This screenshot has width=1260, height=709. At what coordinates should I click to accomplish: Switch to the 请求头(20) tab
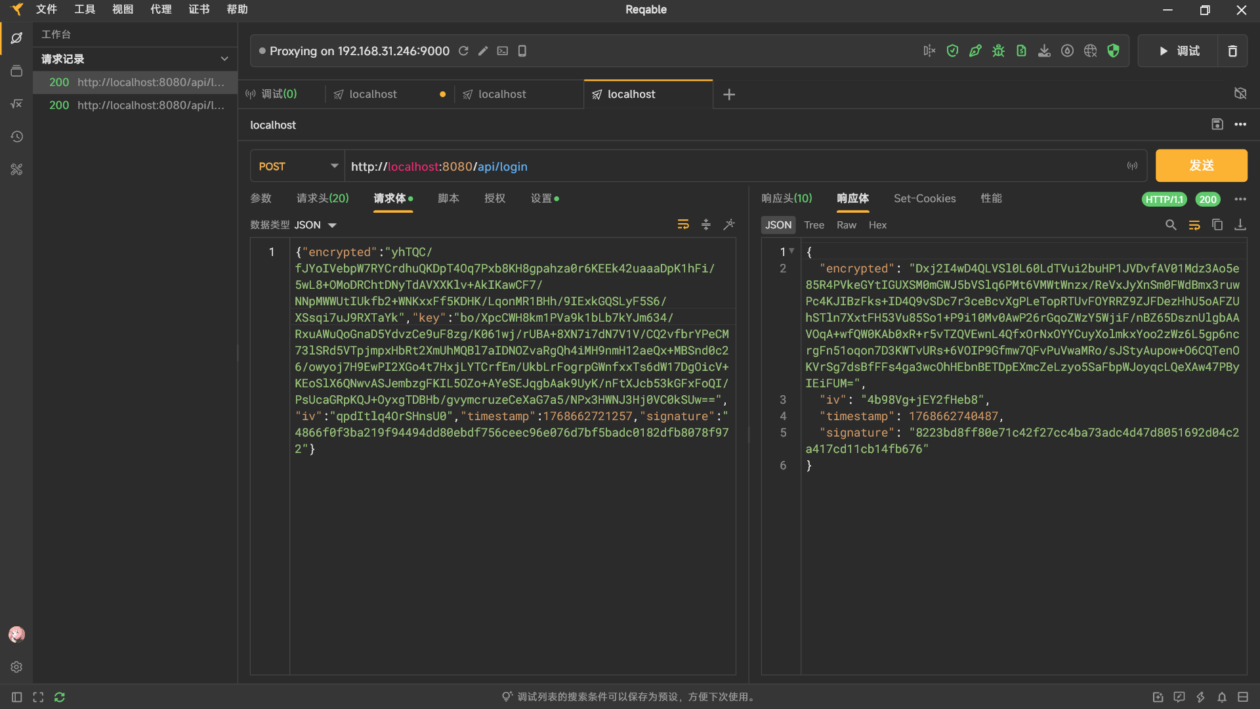(322, 198)
